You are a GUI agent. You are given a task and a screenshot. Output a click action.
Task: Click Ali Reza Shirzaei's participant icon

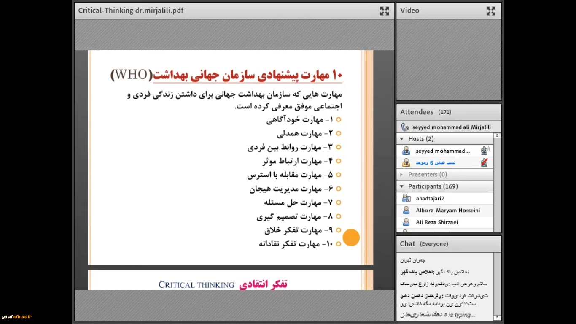point(406,222)
